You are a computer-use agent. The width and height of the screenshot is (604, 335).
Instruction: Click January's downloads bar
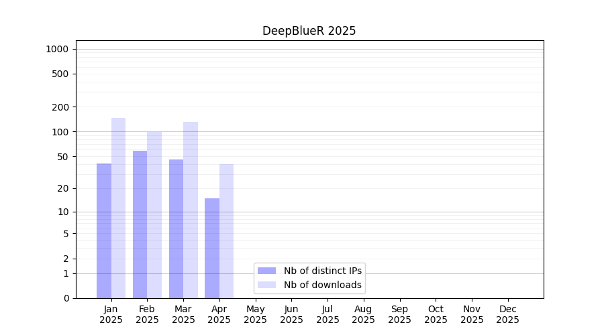tap(118, 208)
